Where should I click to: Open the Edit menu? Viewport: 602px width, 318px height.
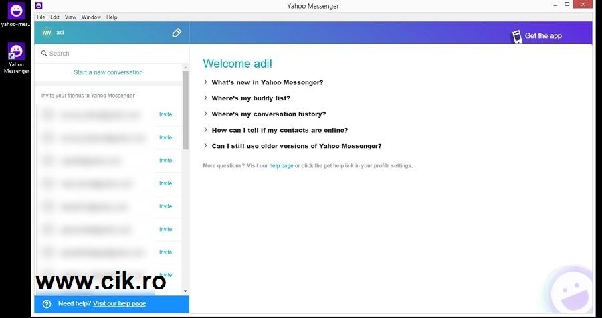click(55, 17)
